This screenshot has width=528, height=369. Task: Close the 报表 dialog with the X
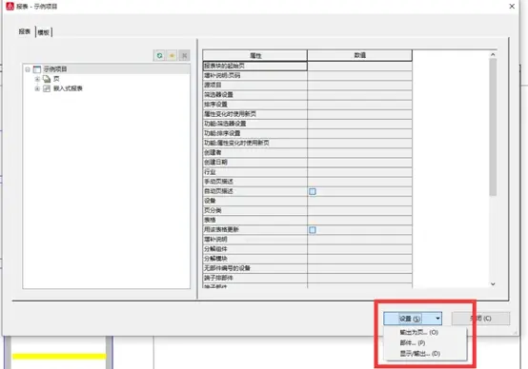(x=512, y=6)
